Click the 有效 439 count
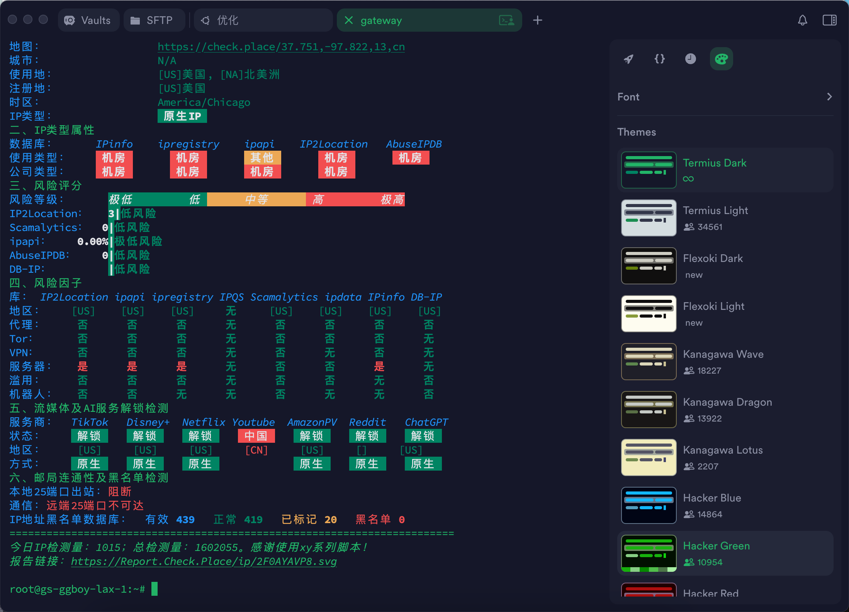Viewport: 849px width, 612px height. [170, 519]
